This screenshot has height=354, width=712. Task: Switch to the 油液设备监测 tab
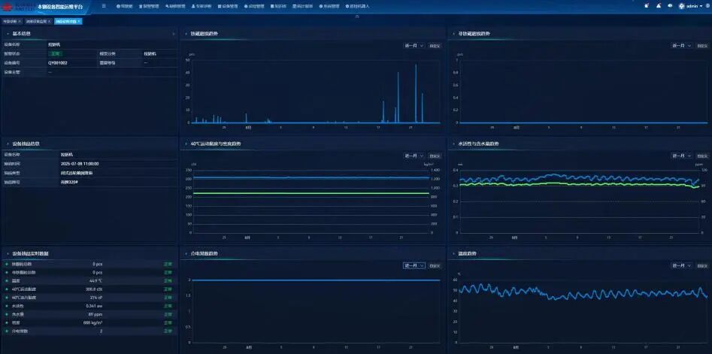pos(36,21)
